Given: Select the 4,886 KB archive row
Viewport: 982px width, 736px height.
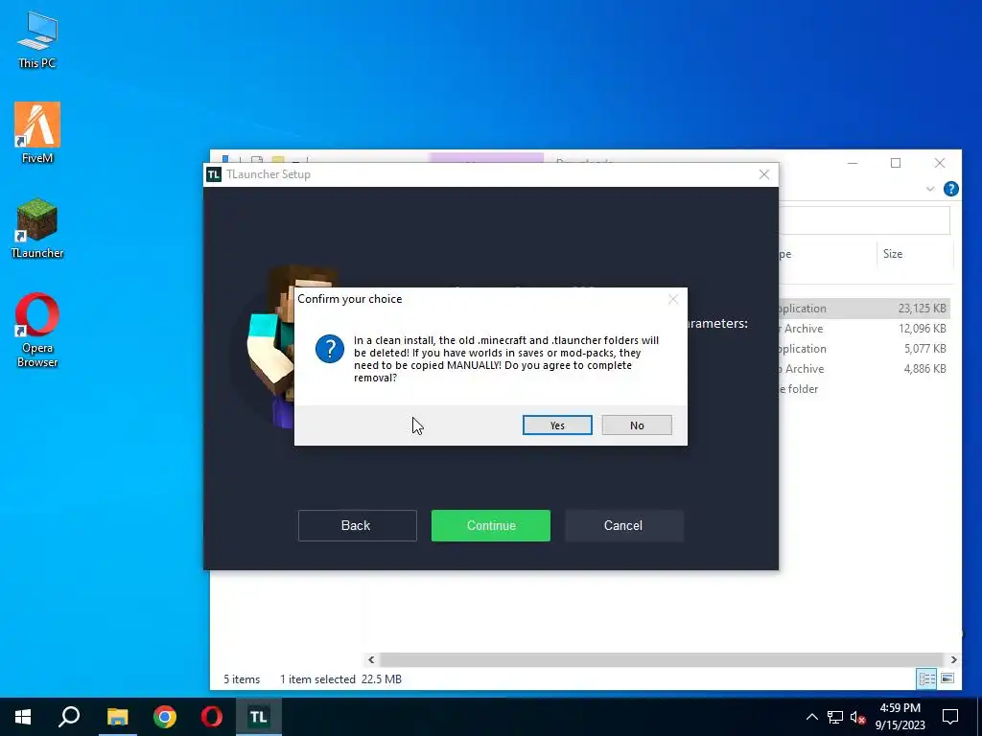Looking at the screenshot, I should tap(864, 369).
